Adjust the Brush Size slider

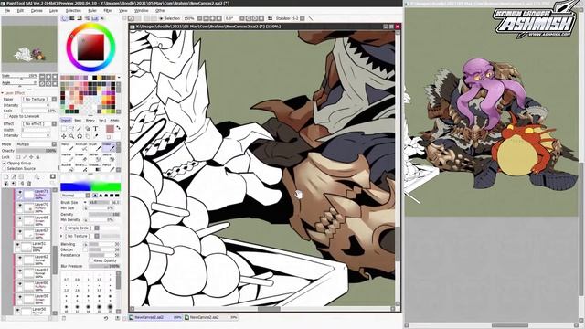[103, 202]
